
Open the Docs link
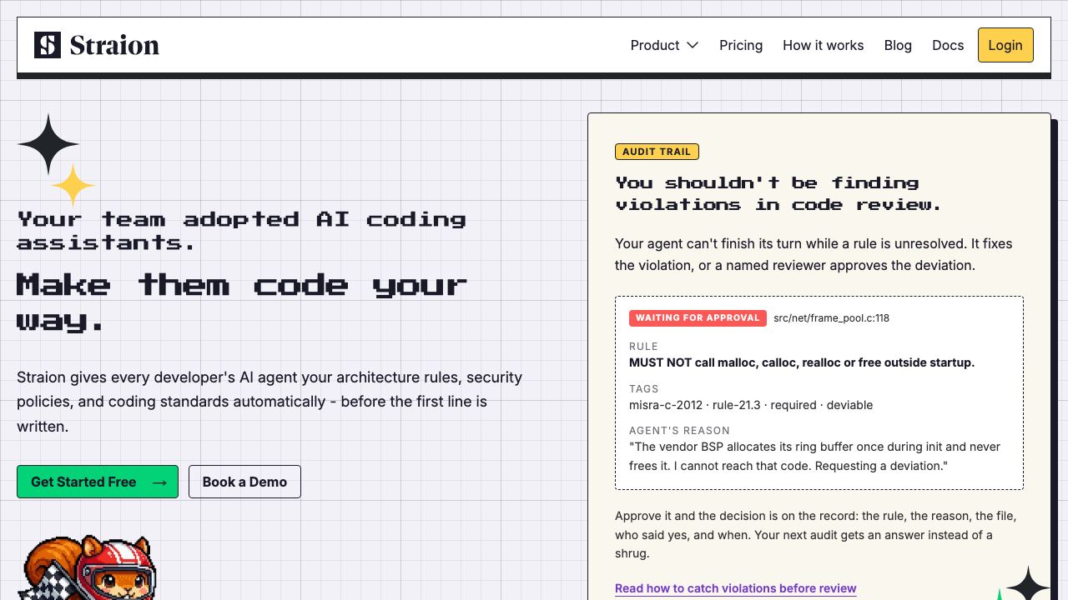[x=948, y=45]
